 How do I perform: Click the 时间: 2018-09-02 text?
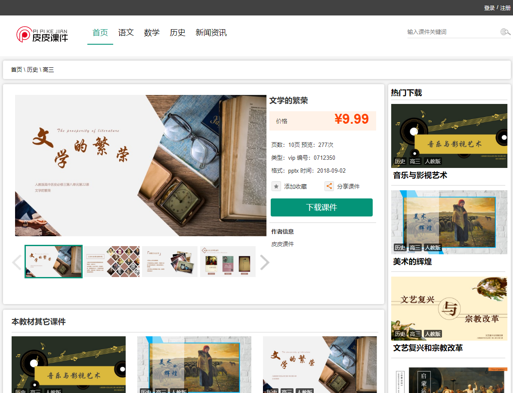(323, 171)
